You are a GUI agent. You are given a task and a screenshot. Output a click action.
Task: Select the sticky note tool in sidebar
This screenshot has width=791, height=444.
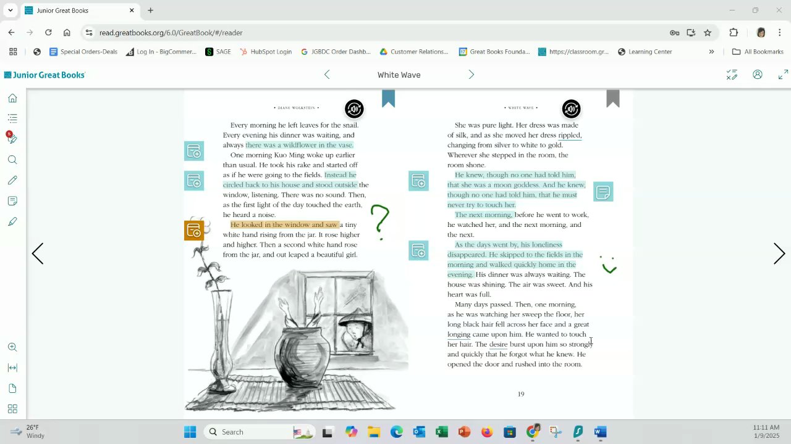pos(12,201)
